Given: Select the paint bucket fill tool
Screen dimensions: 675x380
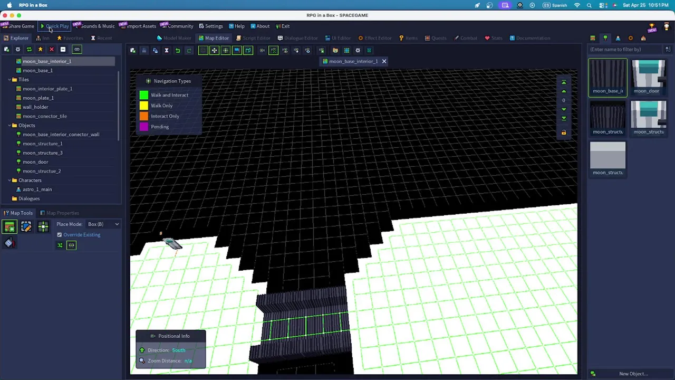Looking at the screenshot, I should tap(9, 243).
